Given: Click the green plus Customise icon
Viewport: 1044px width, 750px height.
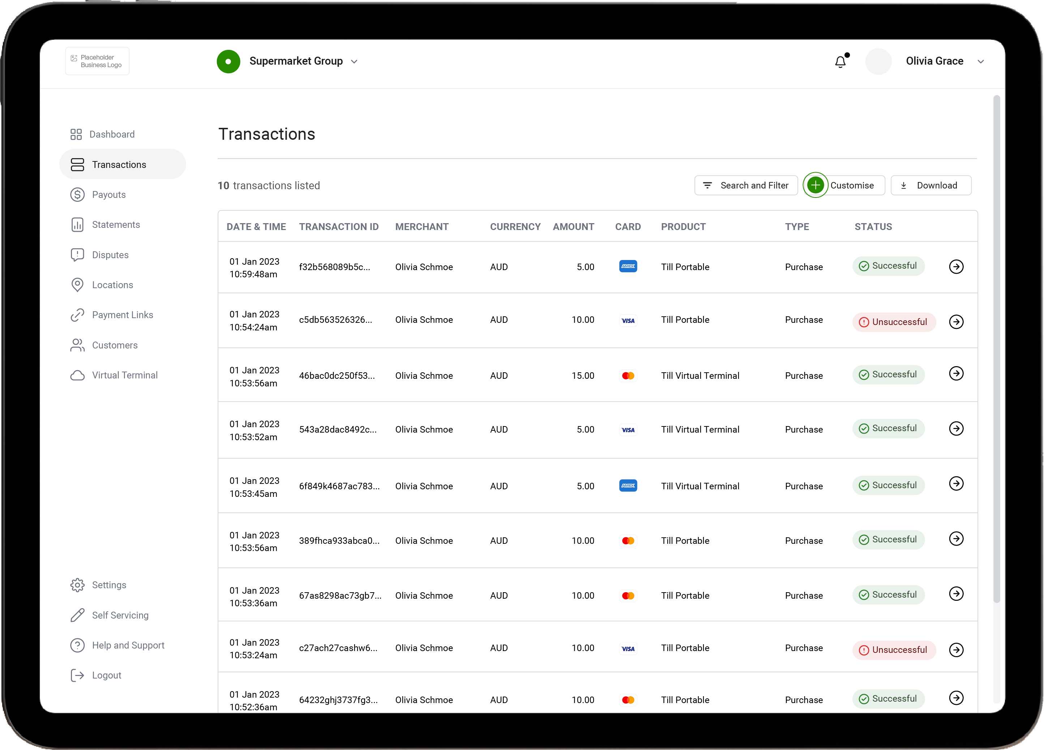Looking at the screenshot, I should [815, 185].
